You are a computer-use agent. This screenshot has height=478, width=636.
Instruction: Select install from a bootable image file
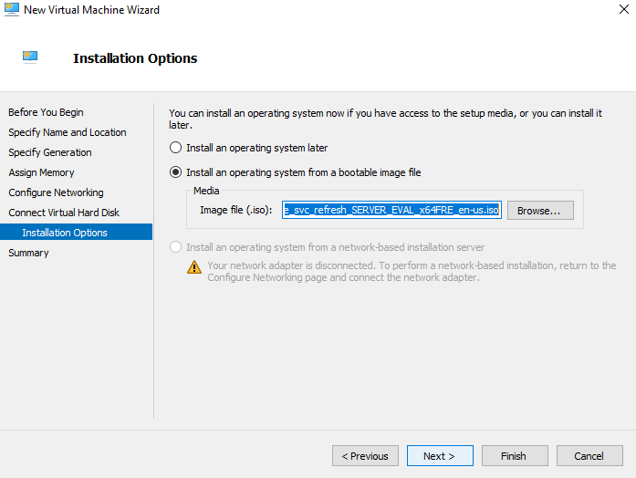point(175,172)
